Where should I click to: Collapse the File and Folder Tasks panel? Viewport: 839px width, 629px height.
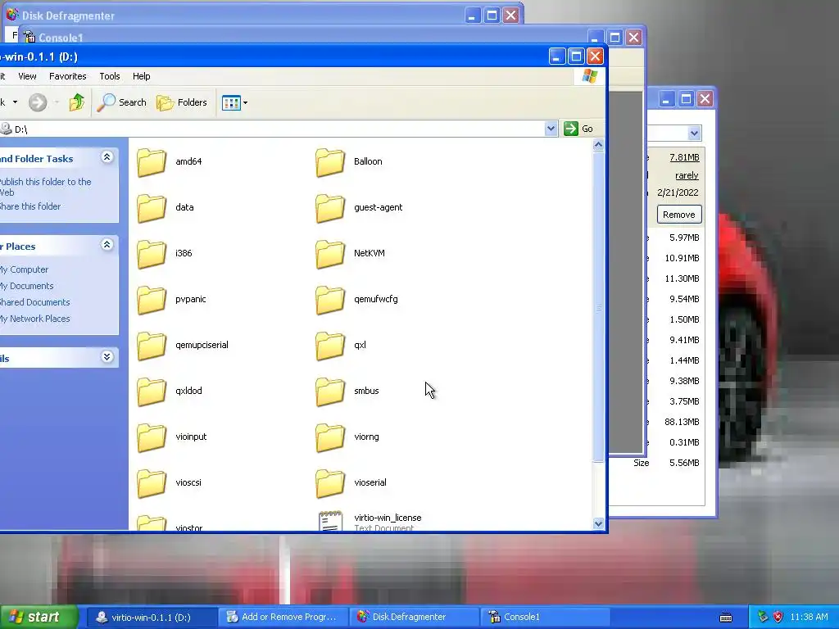(x=107, y=157)
